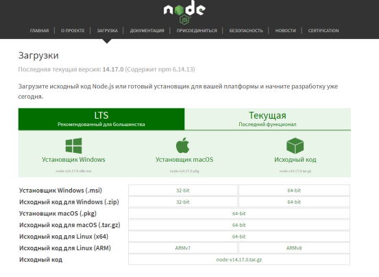Download node-v14.17.0.tar.gz source in table

point(239,260)
